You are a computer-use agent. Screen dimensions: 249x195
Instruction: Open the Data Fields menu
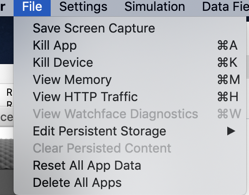coord(225,7)
